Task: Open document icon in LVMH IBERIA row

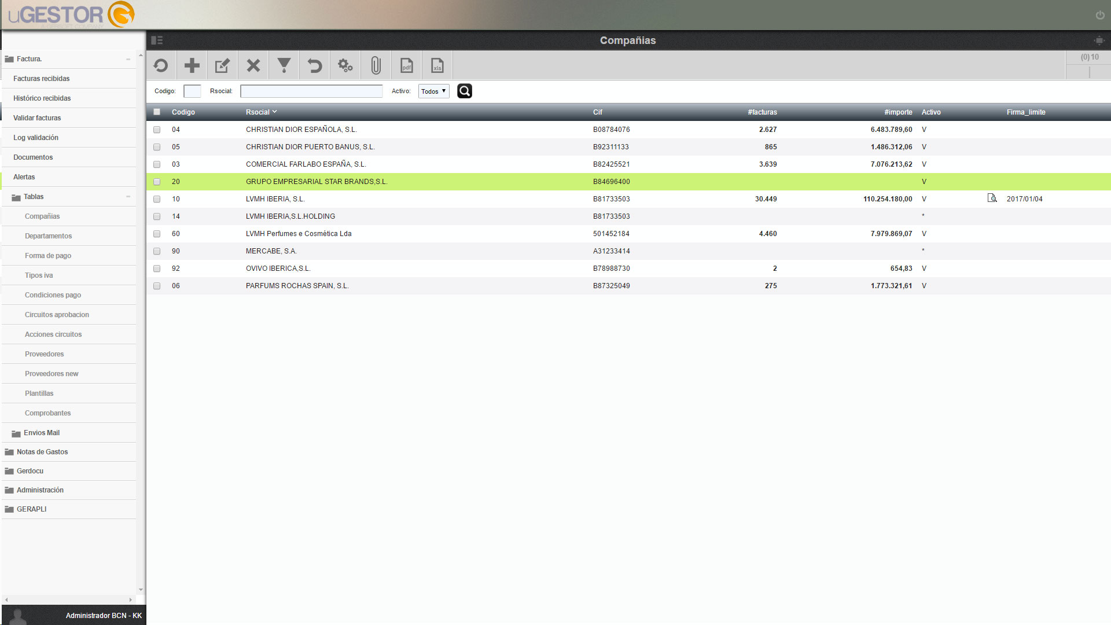Action: [992, 198]
